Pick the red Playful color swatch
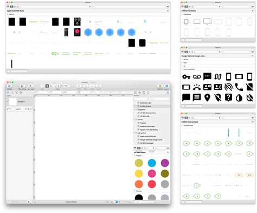Image resolution: width=257 pixels, height=213 pixels. 152,184
